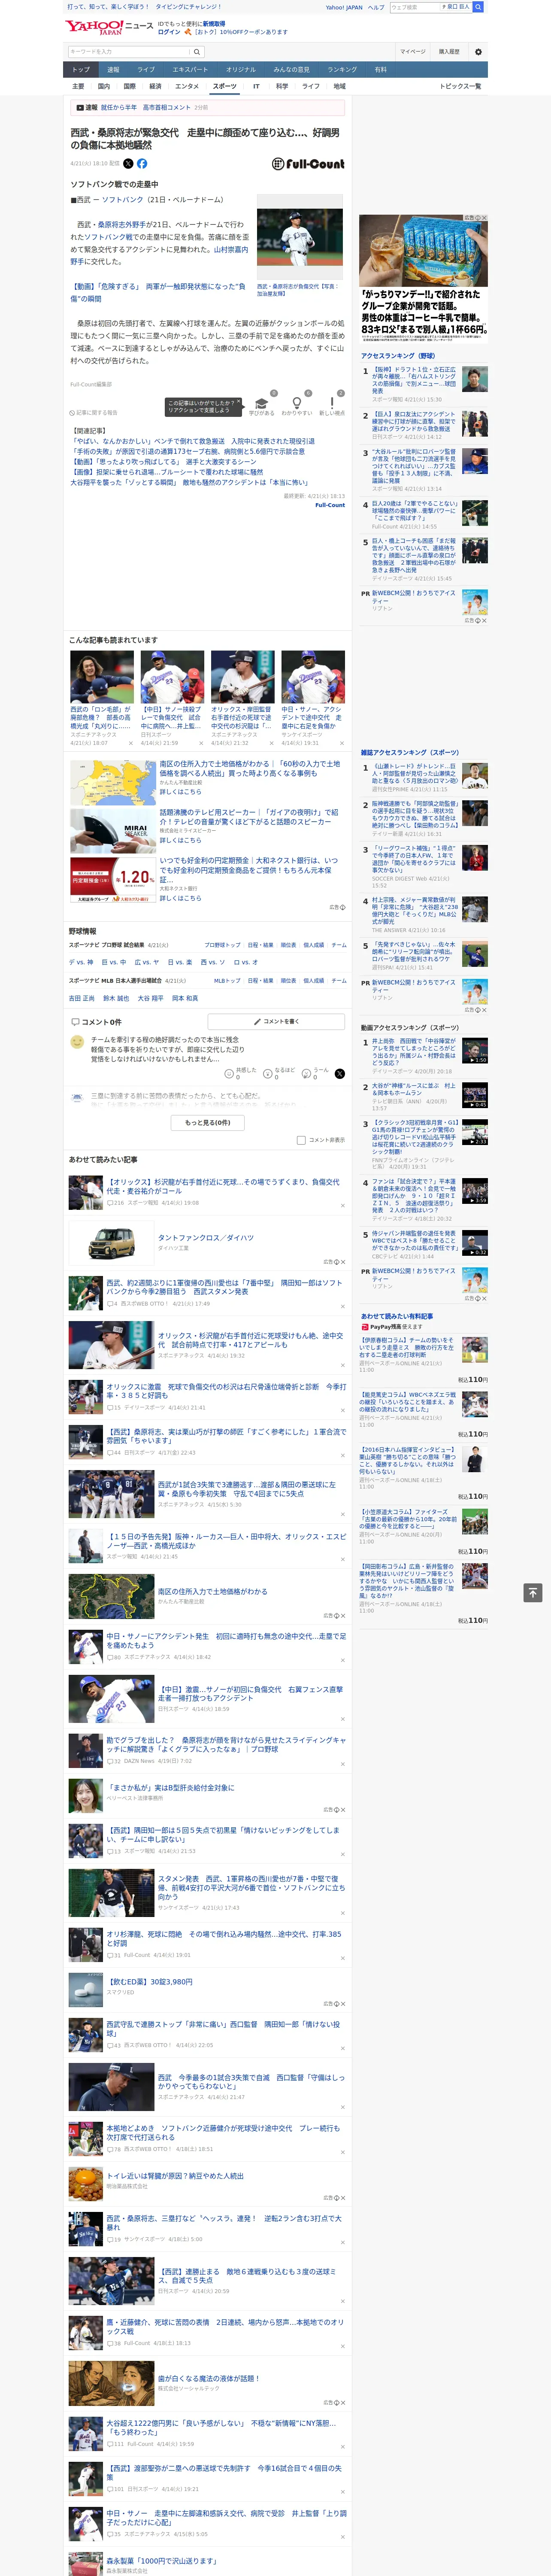Click the Full-Count source link under update time
Image resolution: width=551 pixels, height=2576 pixels.
330,505
